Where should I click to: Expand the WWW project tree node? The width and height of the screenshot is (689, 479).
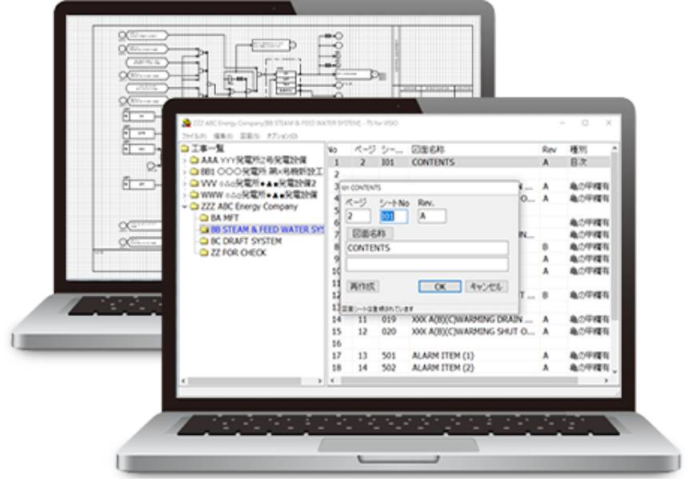[185, 195]
